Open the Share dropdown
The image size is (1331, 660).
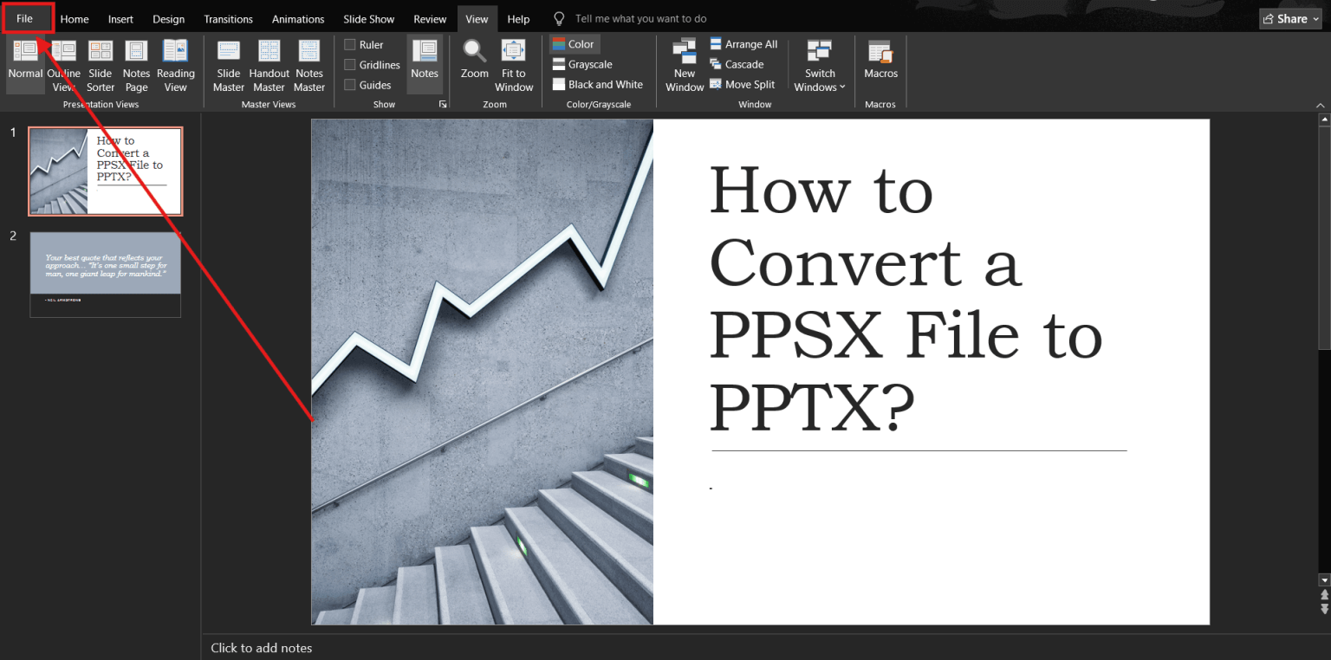1291,19
